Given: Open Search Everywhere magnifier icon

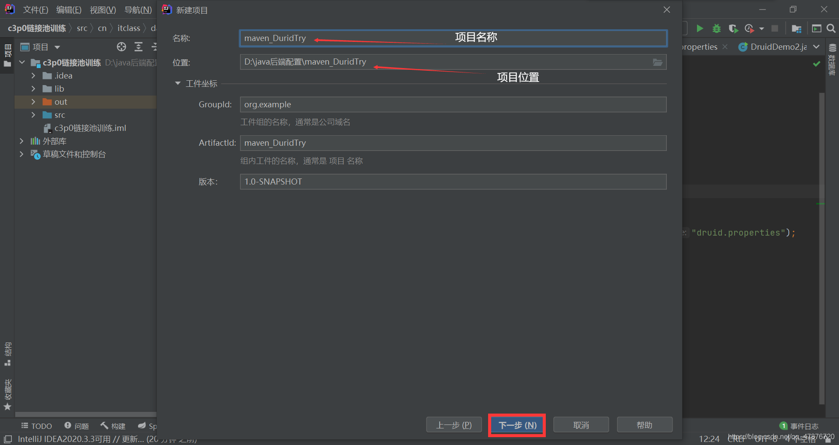Looking at the screenshot, I should pyautogui.click(x=831, y=28).
